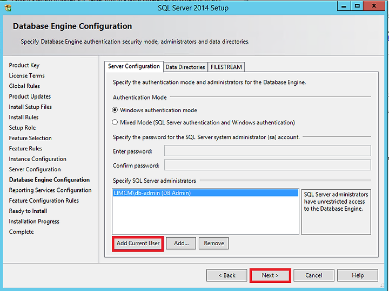Click the Product Updates step
This screenshot has height=291, width=389.
tap(30, 96)
